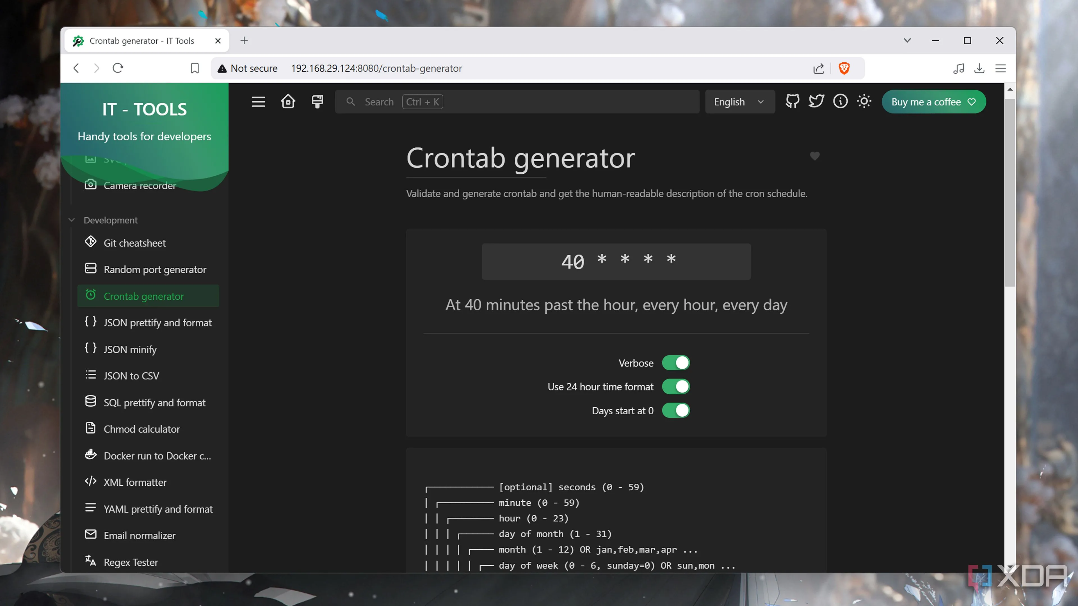
Task: Open Regex Tester from sidebar
Action: pos(131,562)
